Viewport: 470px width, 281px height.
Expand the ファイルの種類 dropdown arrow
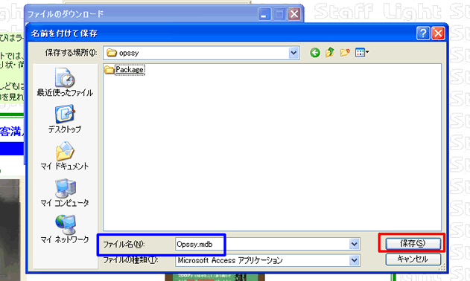(x=354, y=260)
